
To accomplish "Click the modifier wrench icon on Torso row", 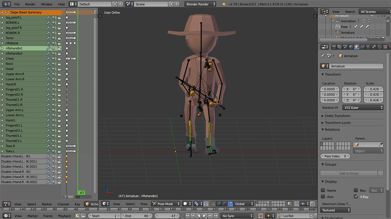I will point(48,38).
